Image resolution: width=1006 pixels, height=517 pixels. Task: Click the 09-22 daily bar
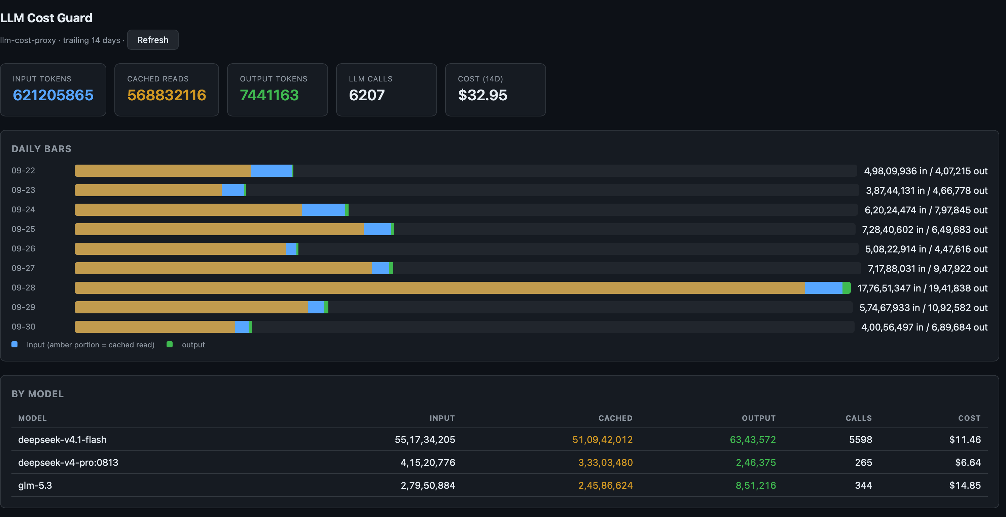tap(466, 171)
